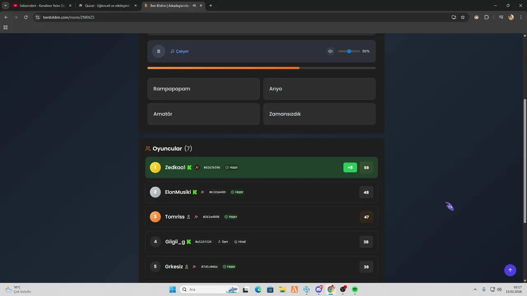Open the media controls music icon
The image size is (527, 296).
coord(501,17)
